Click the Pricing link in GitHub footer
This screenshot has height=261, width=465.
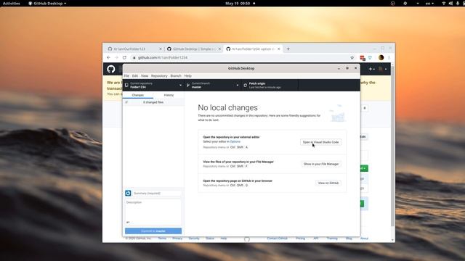[x=300, y=239]
